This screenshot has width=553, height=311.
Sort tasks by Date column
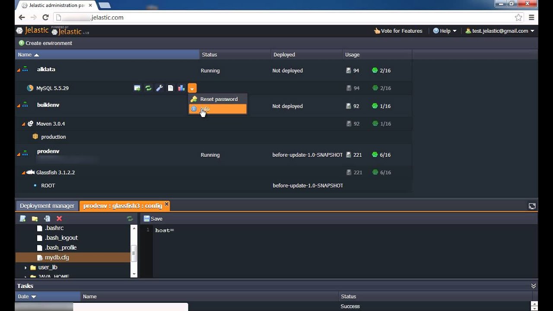[x=48, y=297]
